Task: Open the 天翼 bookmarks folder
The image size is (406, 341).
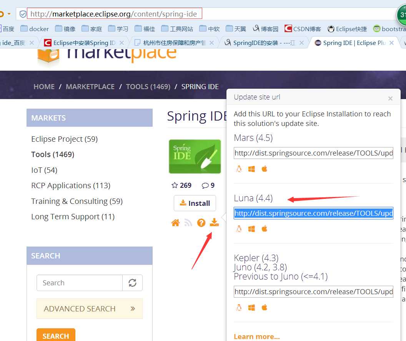Action: [236, 29]
